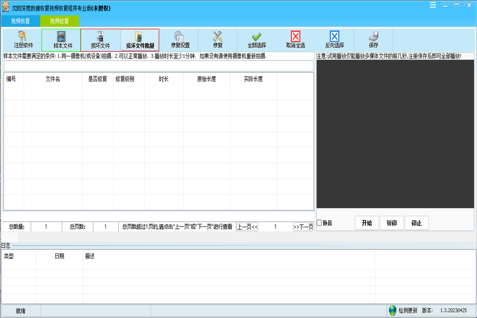Click 全部选择 select all checkmark
The height and width of the screenshot is (318, 477).
pos(257,39)
